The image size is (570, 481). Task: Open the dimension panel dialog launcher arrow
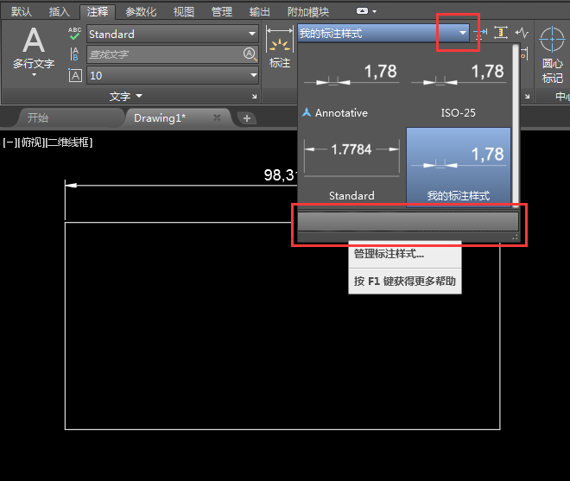527,97
